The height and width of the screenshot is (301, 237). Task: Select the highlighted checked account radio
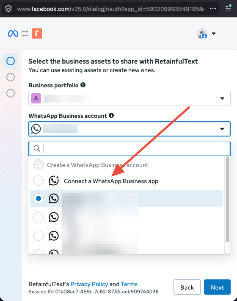[x=39, y=198]
